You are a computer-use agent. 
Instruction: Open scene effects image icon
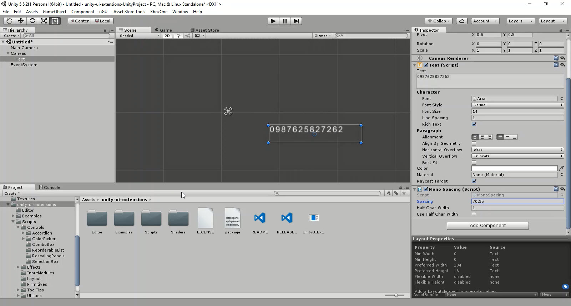[x=197, y=36]
